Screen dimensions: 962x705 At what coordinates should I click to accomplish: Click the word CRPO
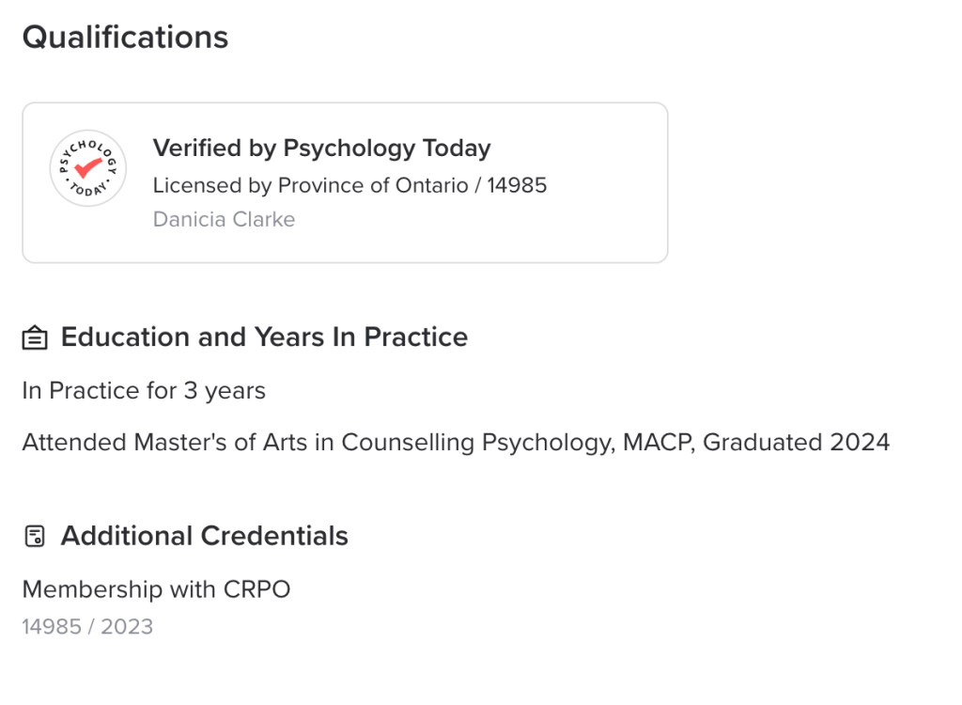pos(256,589)
